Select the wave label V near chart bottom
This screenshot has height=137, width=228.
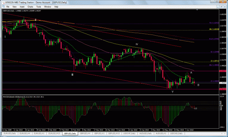[x=173, y=92]
